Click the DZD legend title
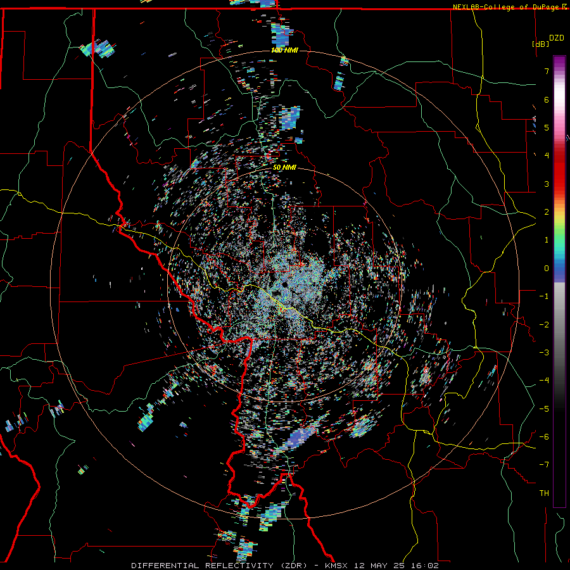The height and width of the screenshot is (570, 570). pos(557,38)
